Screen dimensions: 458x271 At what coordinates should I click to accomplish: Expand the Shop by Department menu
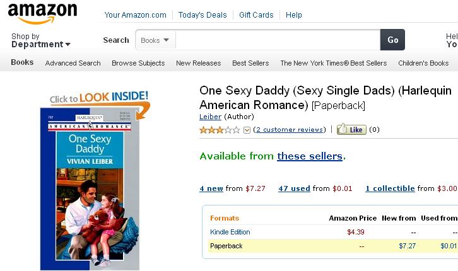(x=40, y=40)
